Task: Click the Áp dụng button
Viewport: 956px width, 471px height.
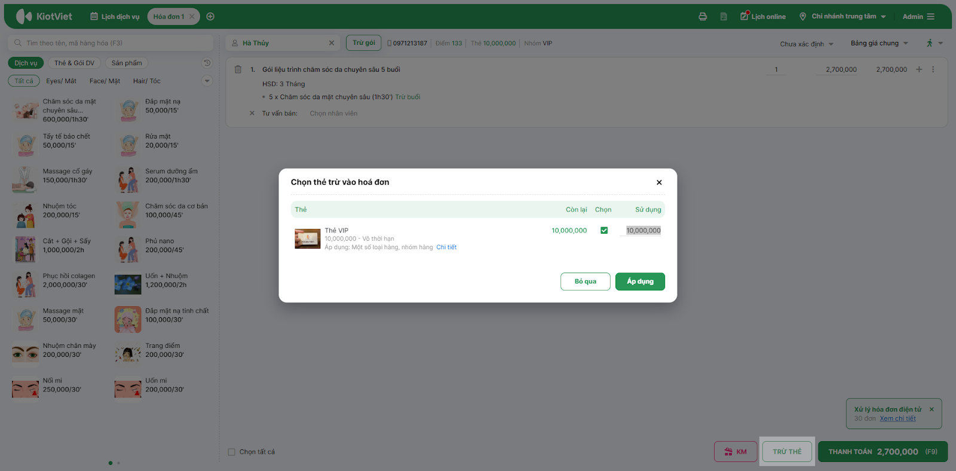Action: coord(640,282)
